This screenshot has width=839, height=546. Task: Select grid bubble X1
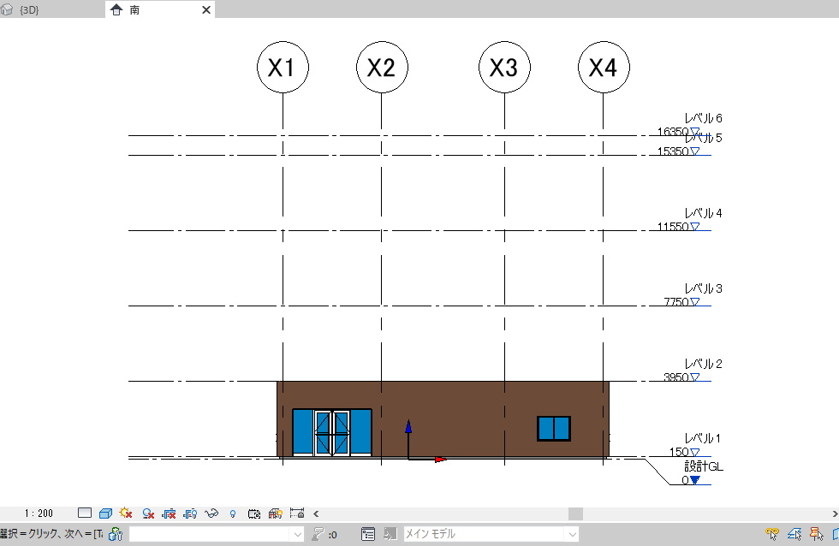(x=283, y=67)
